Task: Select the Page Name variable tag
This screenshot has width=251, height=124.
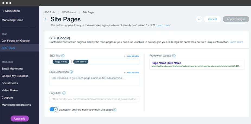Action: (61, 62)
